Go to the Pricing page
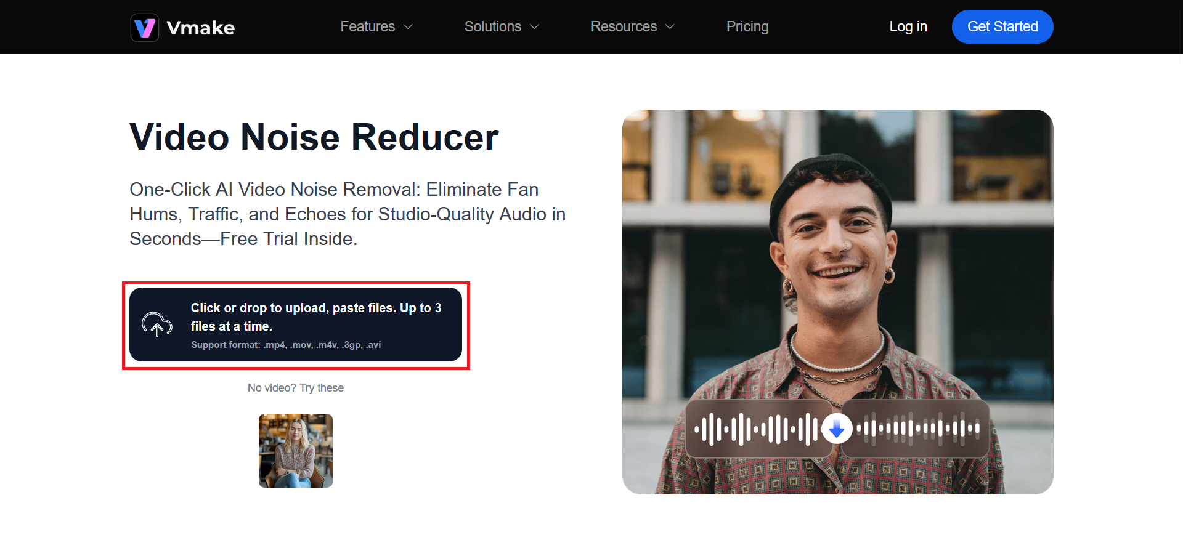 point(747,27)
